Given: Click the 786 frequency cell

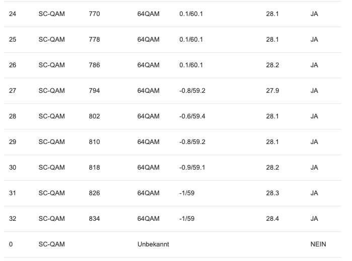Looking at the screenshot, I should [94, 65].
